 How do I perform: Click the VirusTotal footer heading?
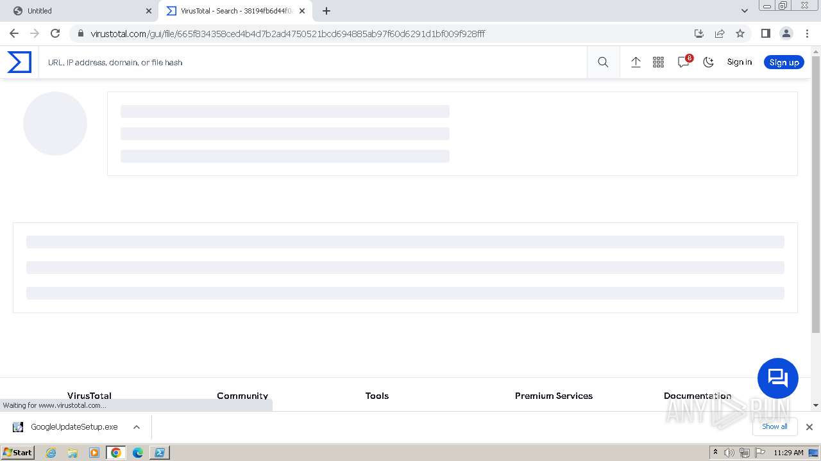point(89,396)
